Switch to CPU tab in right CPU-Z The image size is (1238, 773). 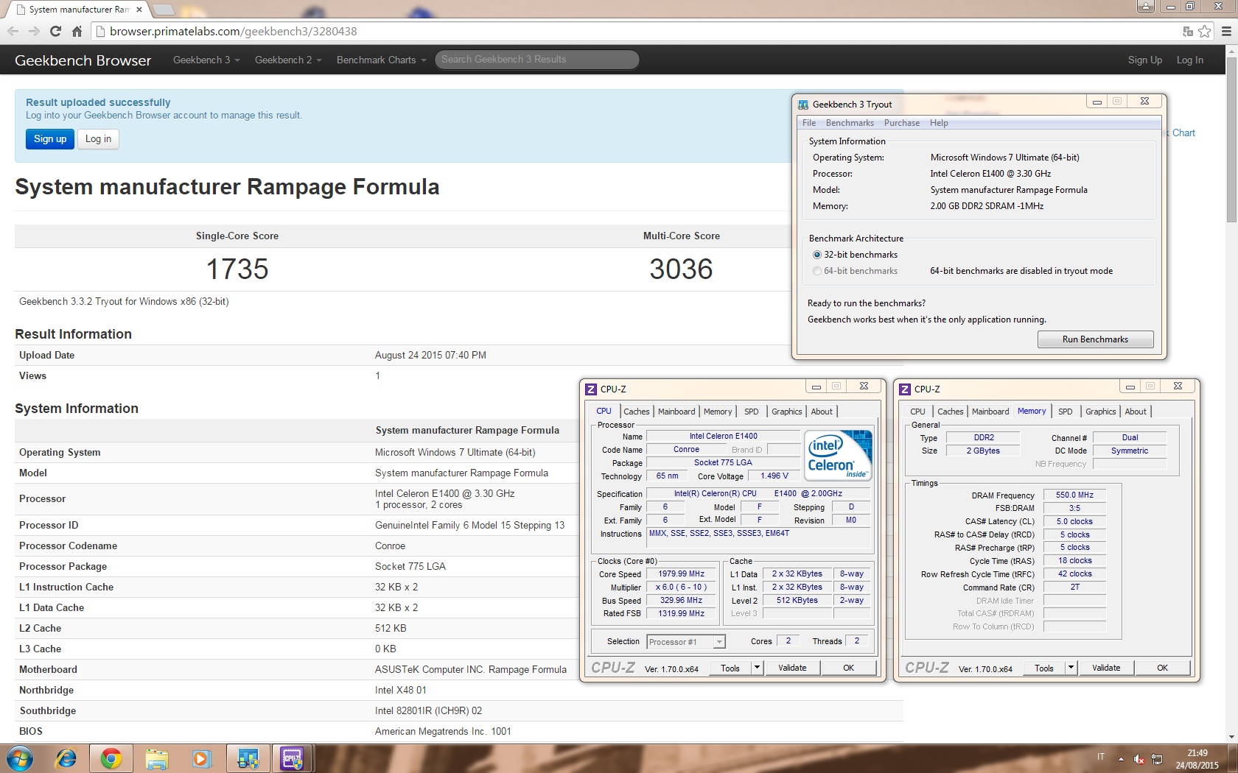click(x=917, y=412)
